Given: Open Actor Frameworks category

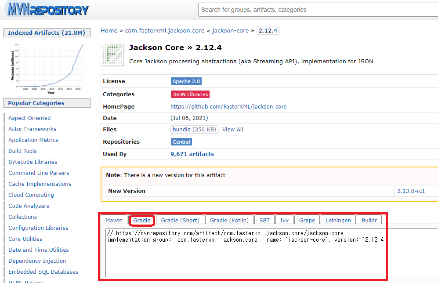Looking at the screenshot, I should pos(33,129).
